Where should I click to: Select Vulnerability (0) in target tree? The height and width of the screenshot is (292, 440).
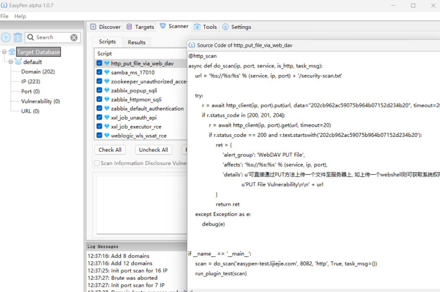click(40, 101)
